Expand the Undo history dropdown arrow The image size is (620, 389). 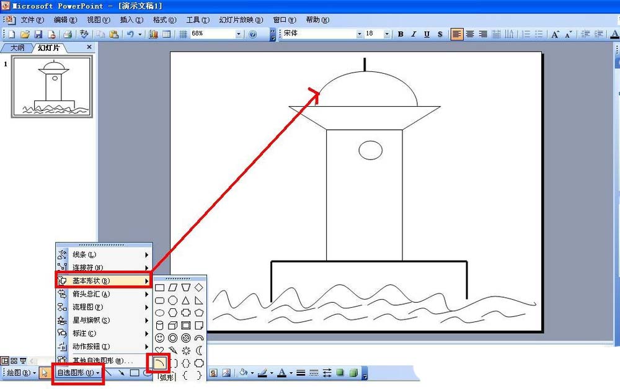pyautogui.click(x=139, y=34)
